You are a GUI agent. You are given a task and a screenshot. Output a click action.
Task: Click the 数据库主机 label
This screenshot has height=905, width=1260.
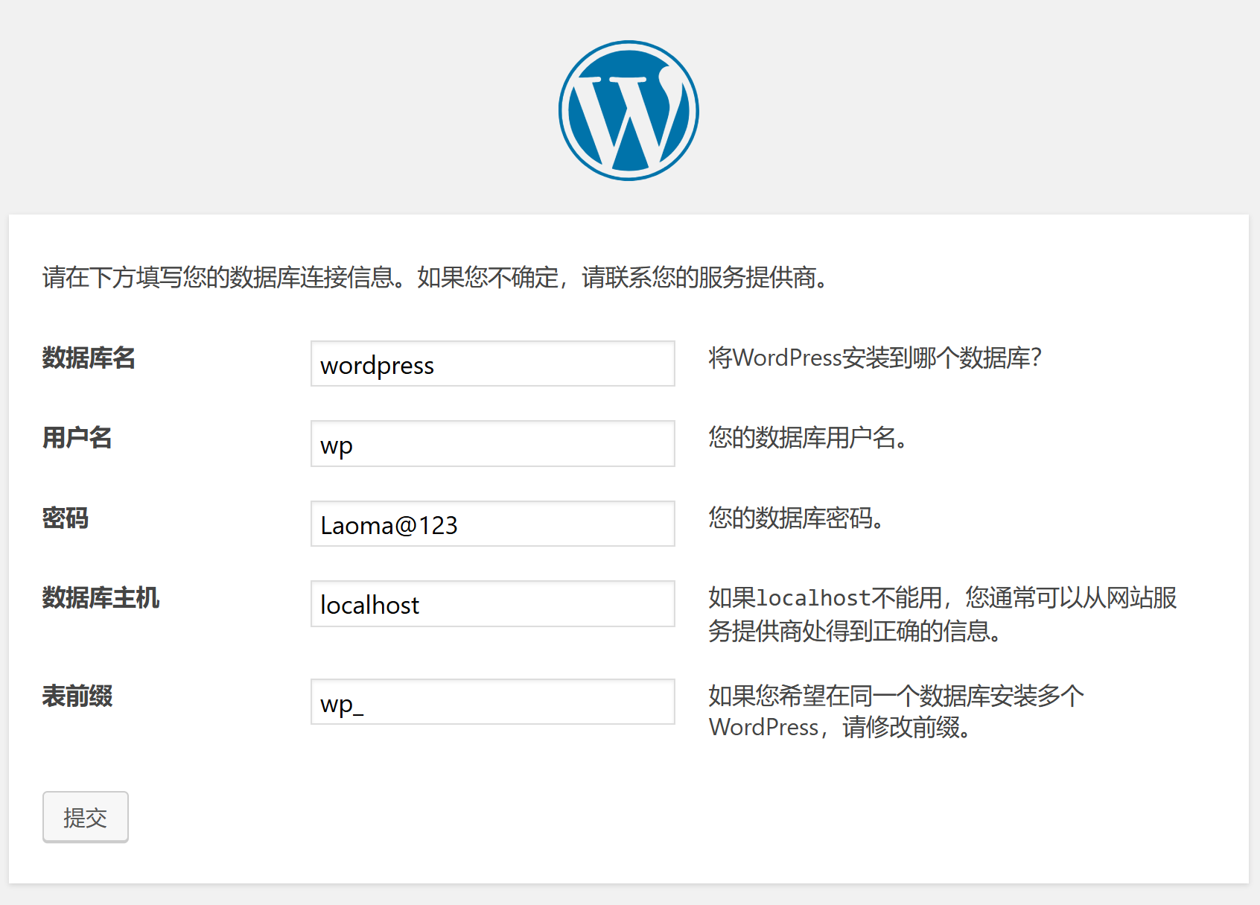pos(101,598)
